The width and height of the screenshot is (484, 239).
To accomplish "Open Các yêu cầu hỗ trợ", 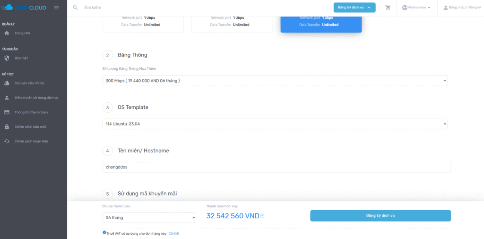I will click(x=29, y=83).
